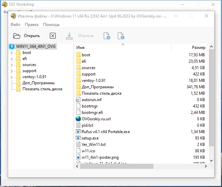Click the Open folder toolbar icon
Viewport: 222px width, 187px height.
coord(17,36)
